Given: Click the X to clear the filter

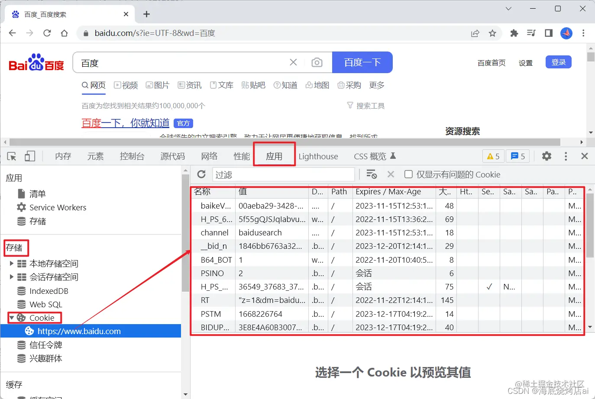Looking at the screenshot, I should tap(391, 174).
